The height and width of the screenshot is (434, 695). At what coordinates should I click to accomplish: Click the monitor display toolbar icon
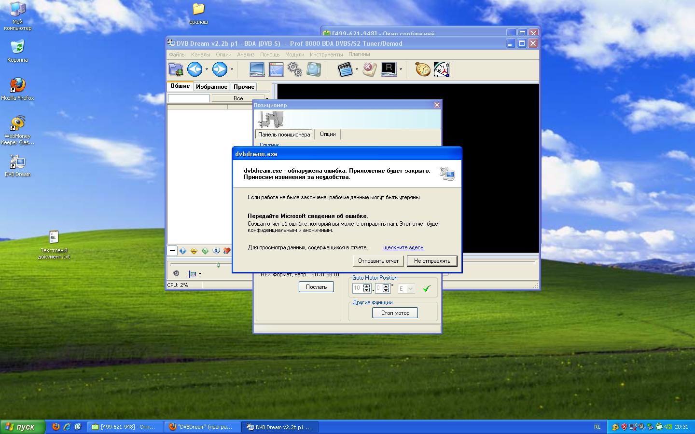pyautogui.click(x=257, y=69)
